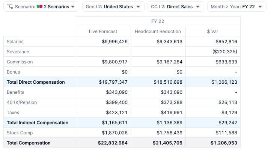Click the FY 22 column group header

[x=158, y=21]
